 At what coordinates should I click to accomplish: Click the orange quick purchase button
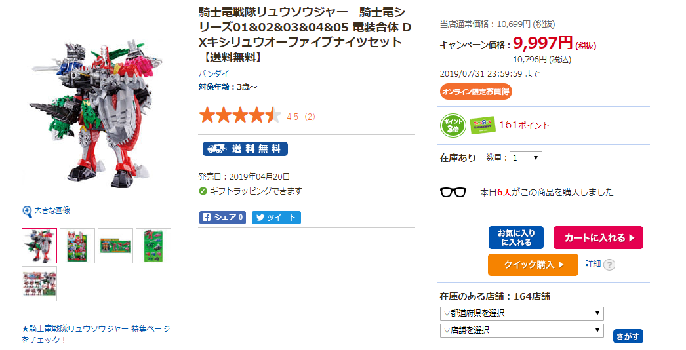coord(533,265)
